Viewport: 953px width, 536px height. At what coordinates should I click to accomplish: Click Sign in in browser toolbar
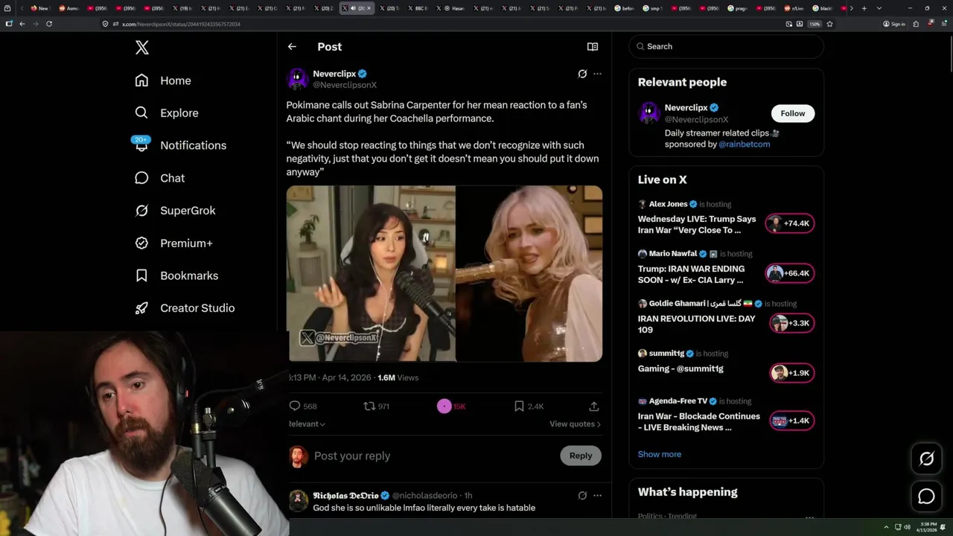point(894,24)
